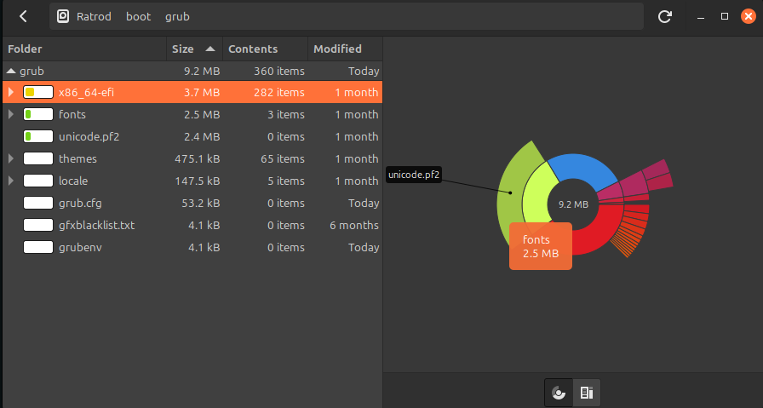This screenshot has width=763, height=408.
Task: Expand the x86_64-efi folder
Action: click(11, 92)
